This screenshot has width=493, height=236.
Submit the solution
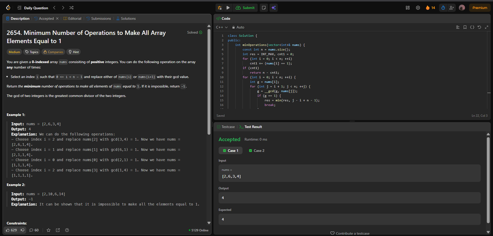click(x=245, y=8)
